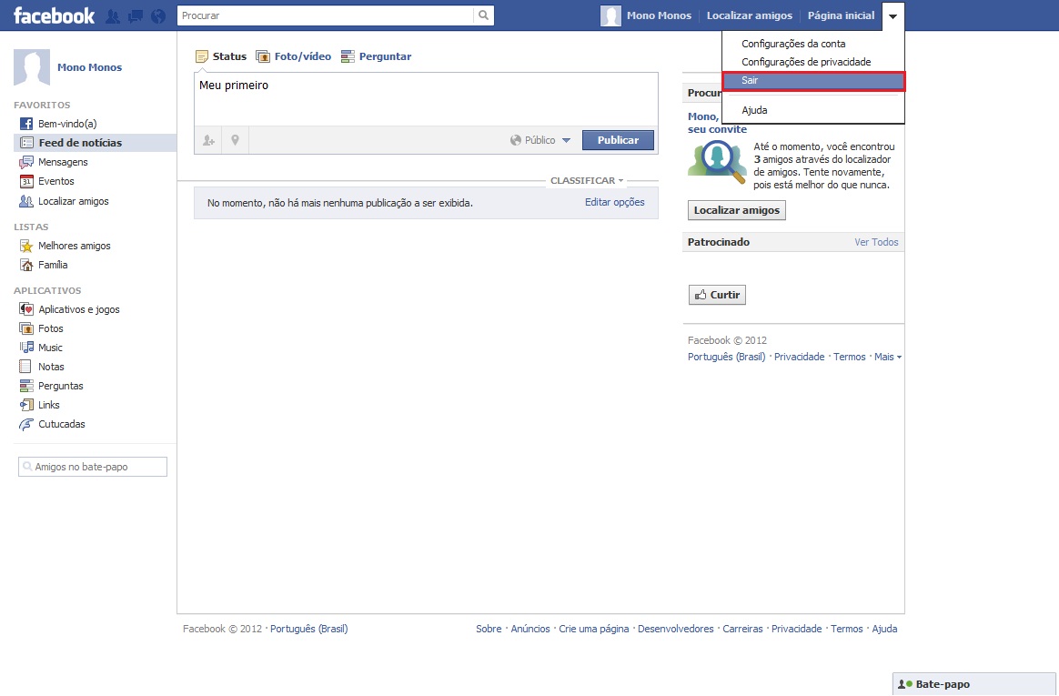The width and height of the screenshot is (1059, 696).
Task: Open the Bate-papo chat bar
Action: [x=974, y=684]
